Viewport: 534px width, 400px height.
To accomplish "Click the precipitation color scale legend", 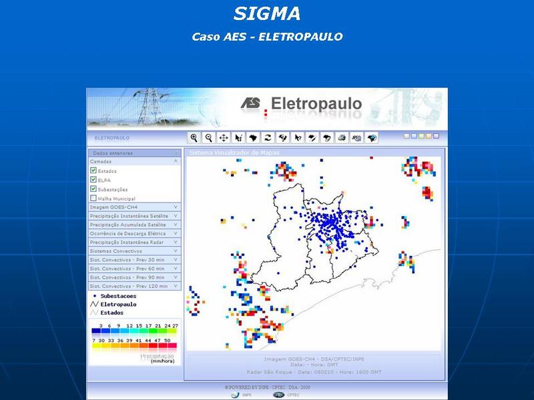I will point(135,342).
